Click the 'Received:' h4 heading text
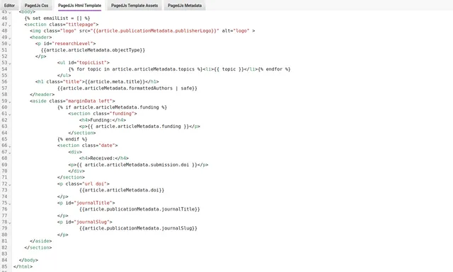 [x=103, y=158]
